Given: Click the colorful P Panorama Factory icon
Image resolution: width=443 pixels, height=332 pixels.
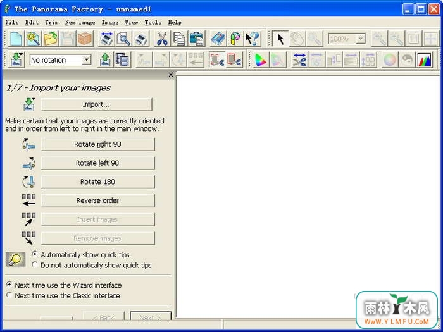Looking at the screenshot, I should 235,39.
